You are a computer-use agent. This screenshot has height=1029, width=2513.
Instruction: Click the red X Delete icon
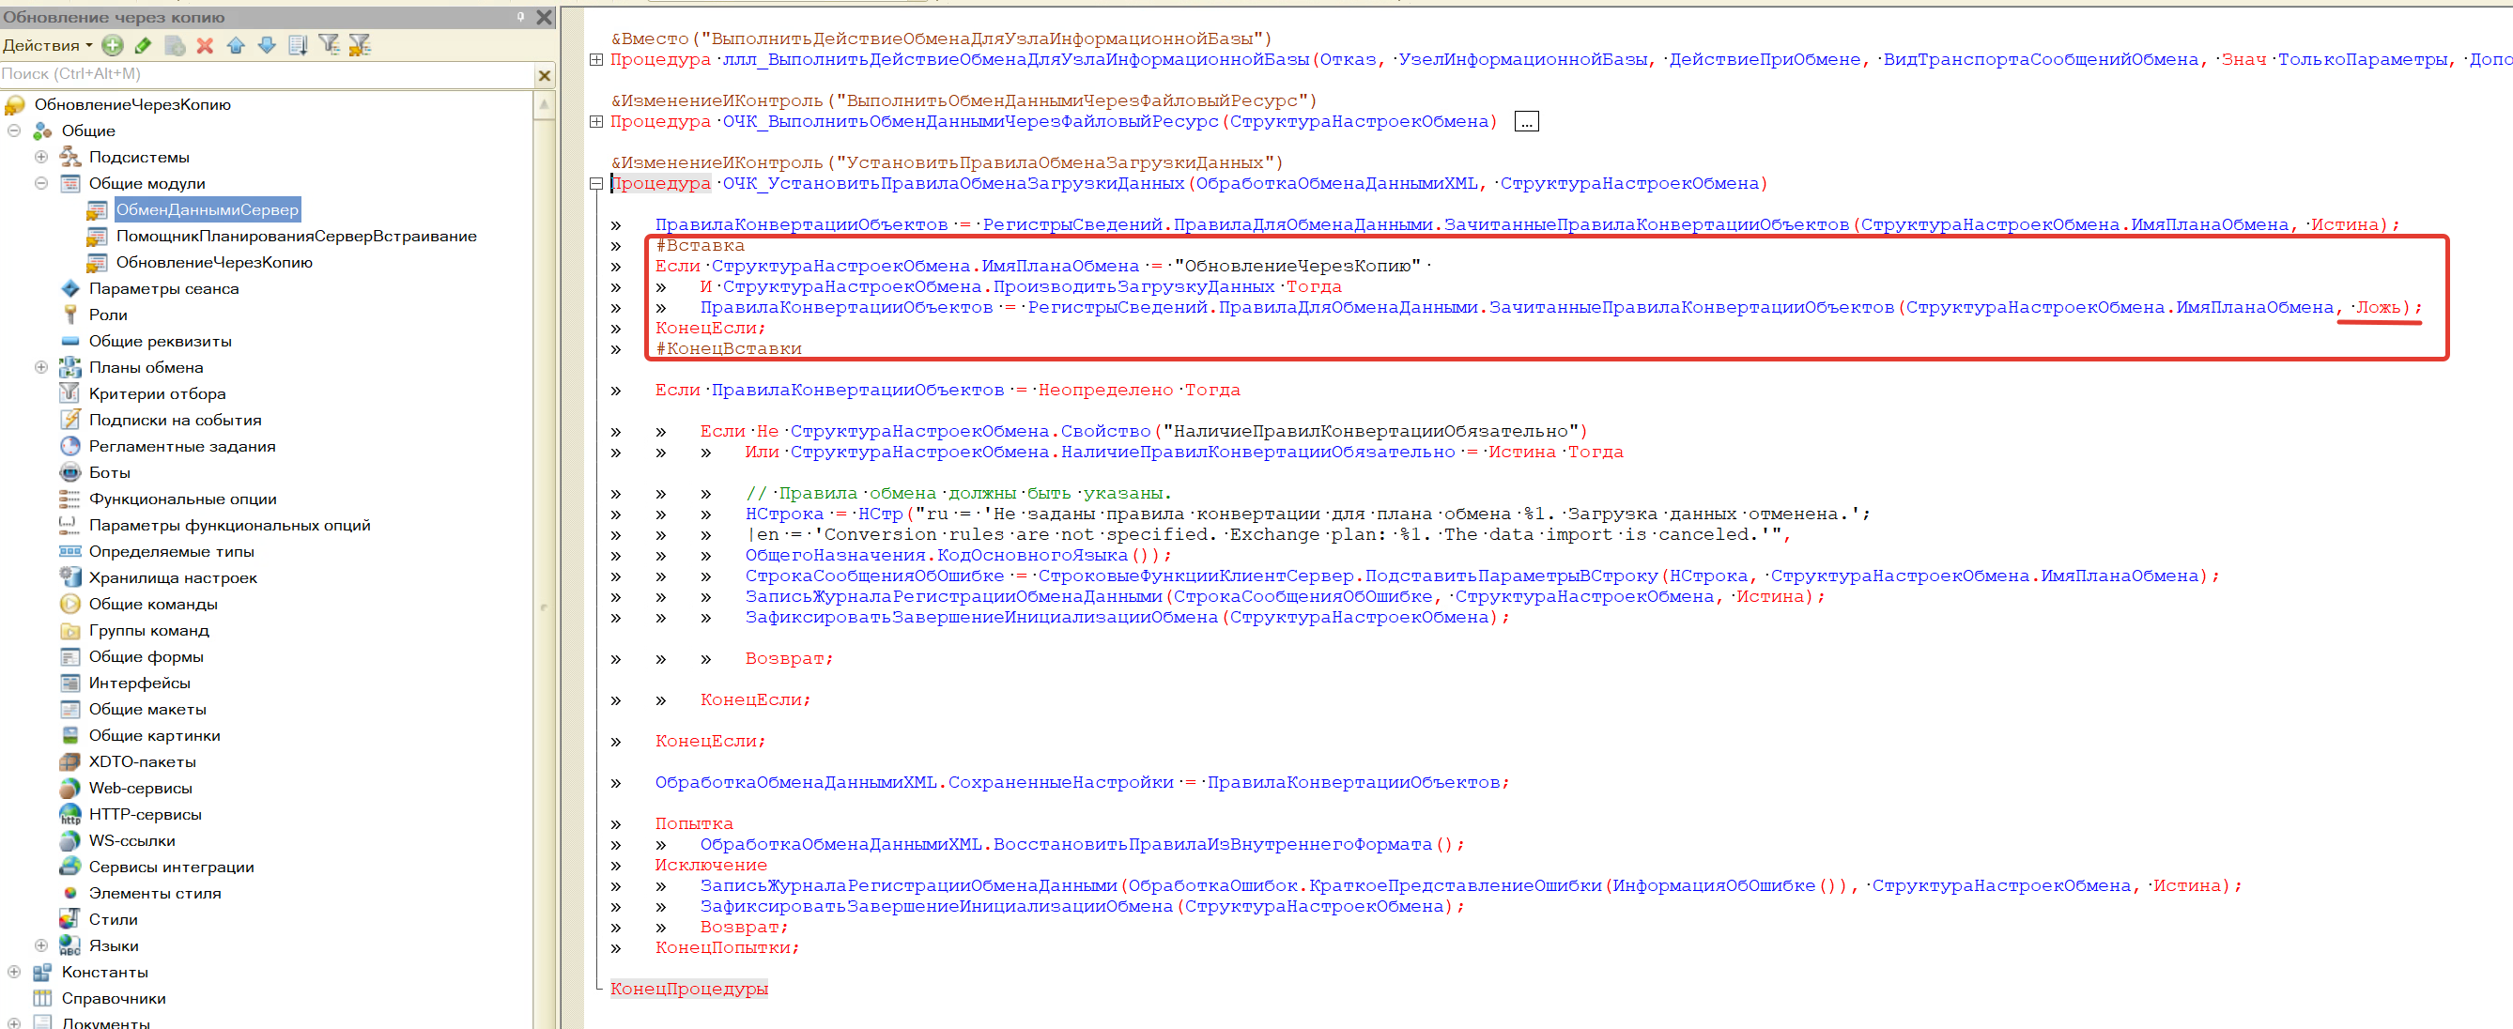pos(205,45)
